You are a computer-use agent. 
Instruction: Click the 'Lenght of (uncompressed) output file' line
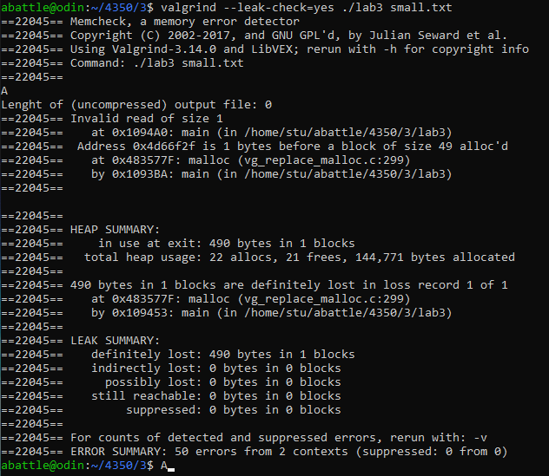[136, 105]
